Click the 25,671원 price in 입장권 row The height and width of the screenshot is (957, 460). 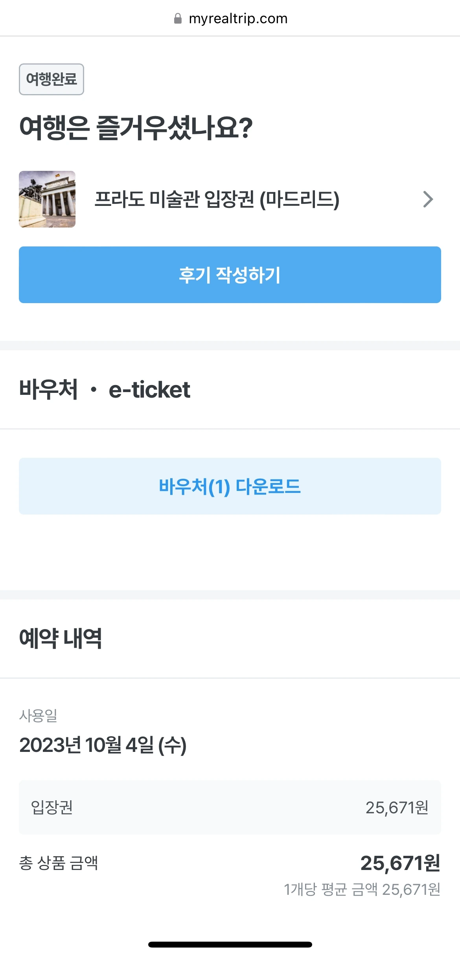pyautogui.click(x=397, y=807)
